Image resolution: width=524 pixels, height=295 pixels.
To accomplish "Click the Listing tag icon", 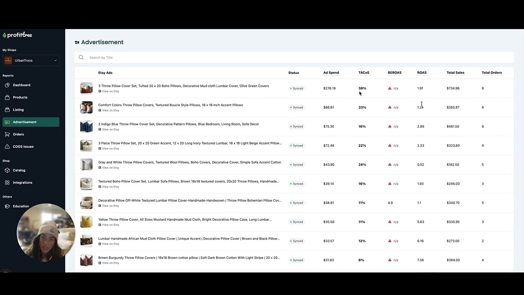I will (7, 110).
